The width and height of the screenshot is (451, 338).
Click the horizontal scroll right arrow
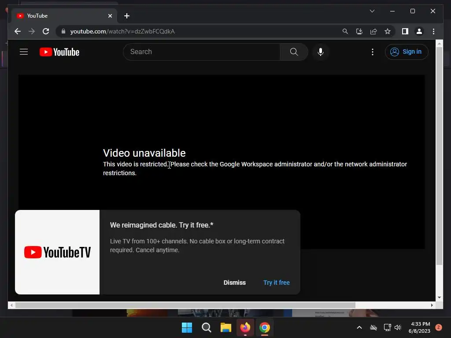click(432, 305)
